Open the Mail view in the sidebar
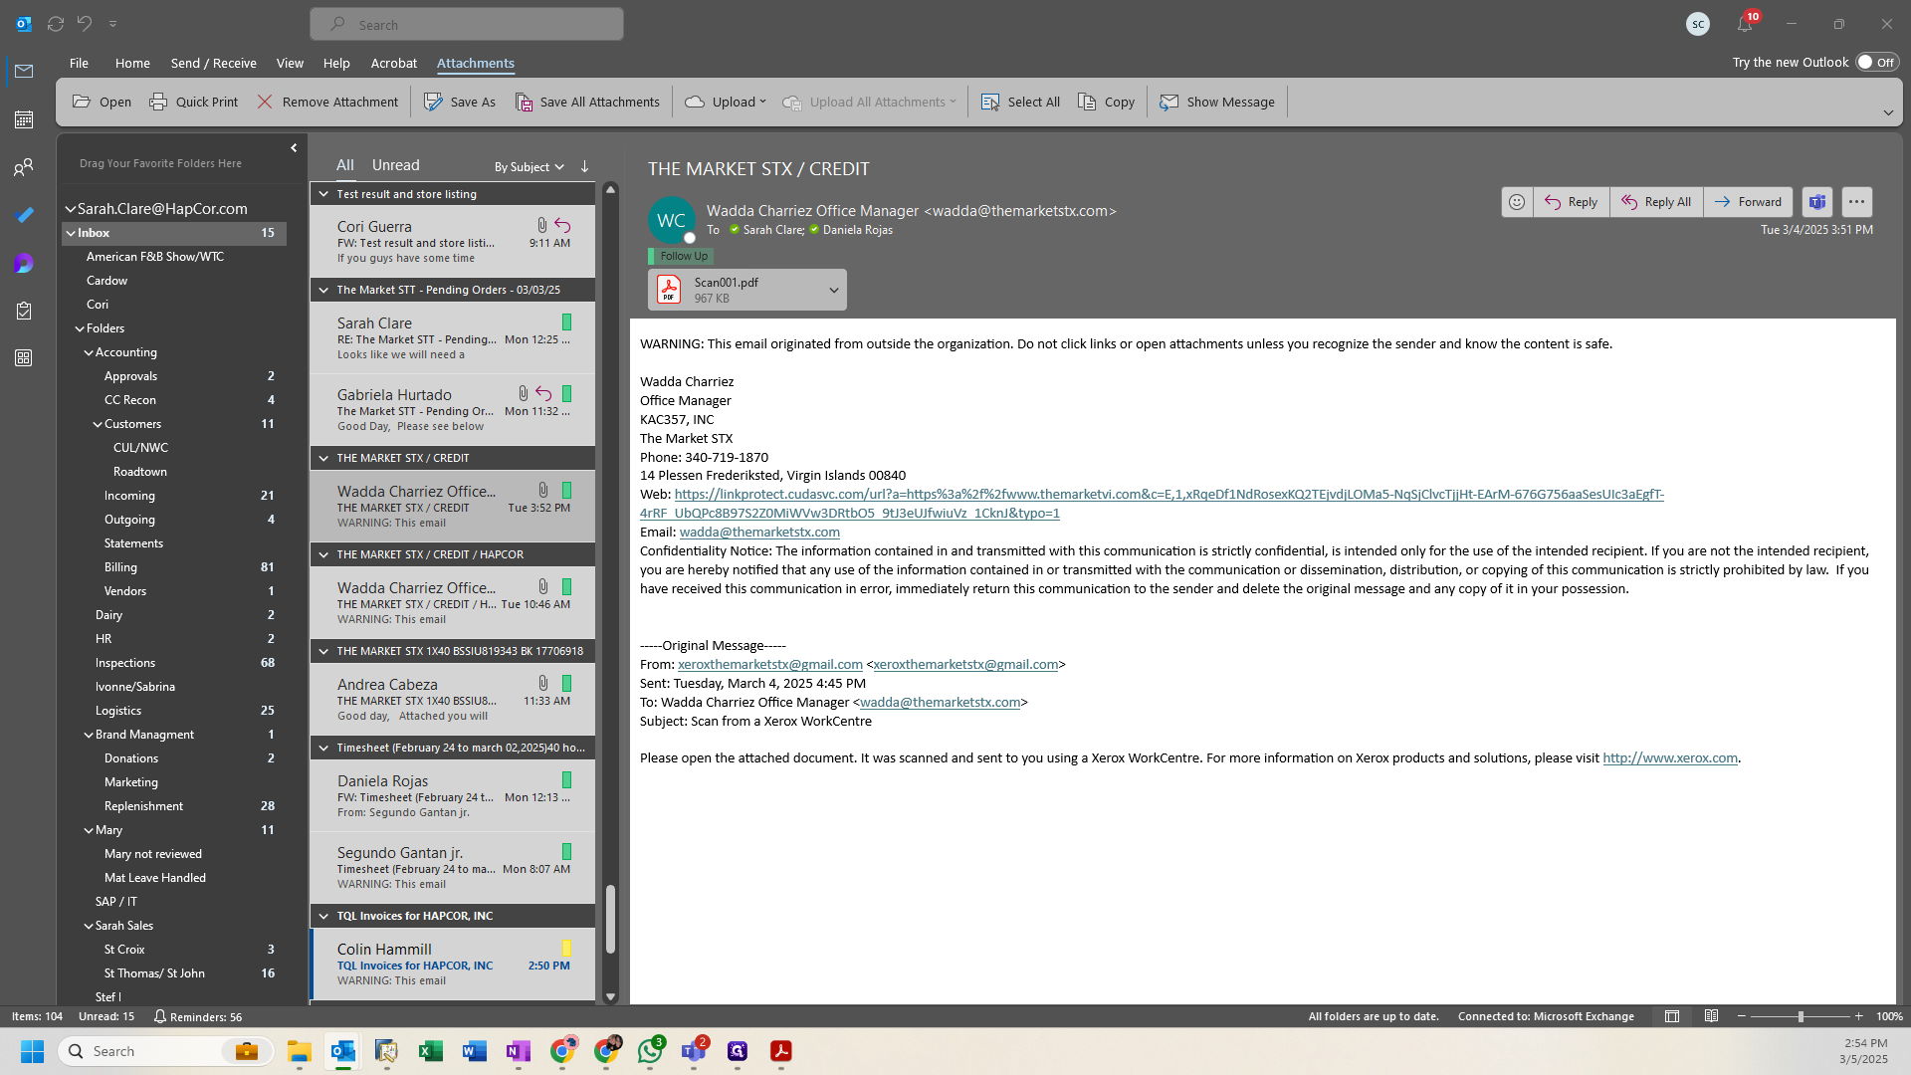The height and width of the screenshot is (1075, 1911). [24, 72]
